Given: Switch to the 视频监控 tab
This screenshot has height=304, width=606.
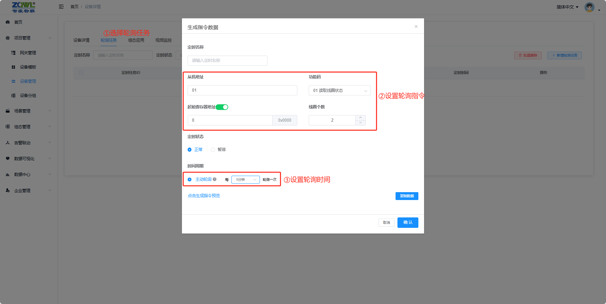Looking at the screenshot, I should 164,40.
